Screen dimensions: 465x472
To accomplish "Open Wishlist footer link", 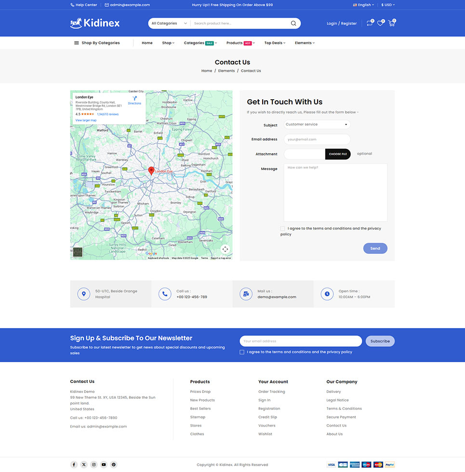I will point(265,434).
